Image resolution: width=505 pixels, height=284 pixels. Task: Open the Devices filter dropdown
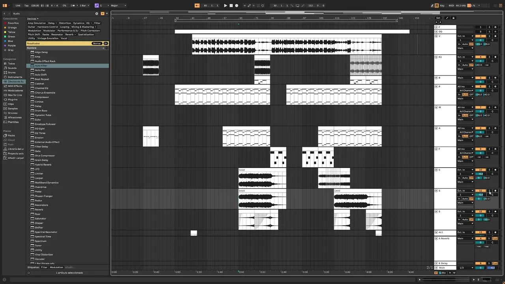[x=33, y=19]
